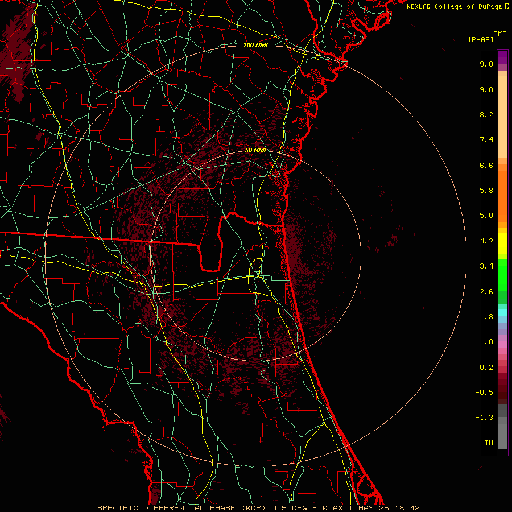Click the 7.4 scale value
Viewport: 512px width, 512px height.
click(486, 140)
